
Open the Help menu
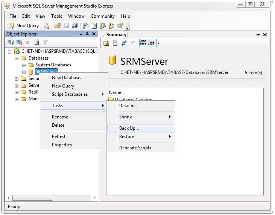click(x=125, y=16)
